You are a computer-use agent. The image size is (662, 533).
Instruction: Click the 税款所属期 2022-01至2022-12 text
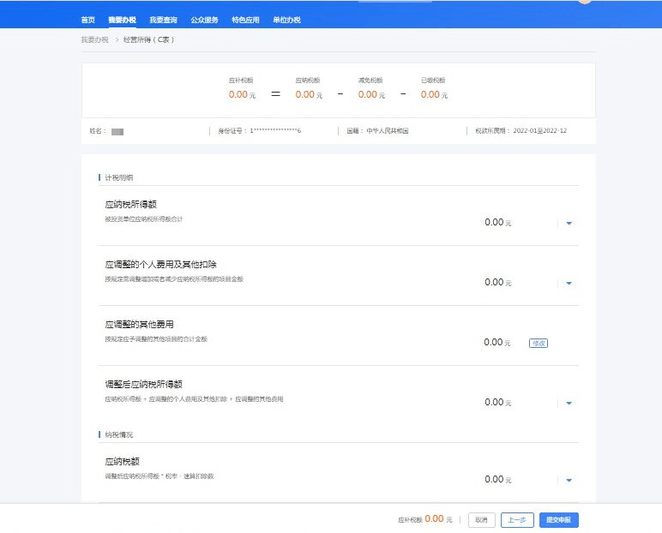pyautogui.click(x=521, y=131)
